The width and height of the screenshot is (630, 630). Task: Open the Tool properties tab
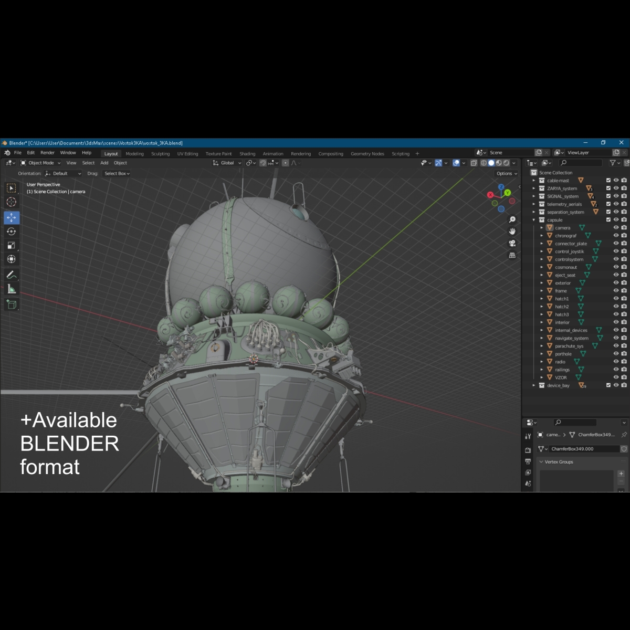point(528,437)
